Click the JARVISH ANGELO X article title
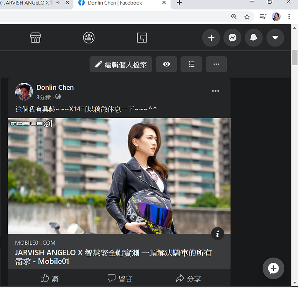 [113, 257]
